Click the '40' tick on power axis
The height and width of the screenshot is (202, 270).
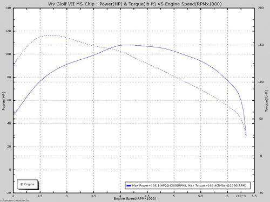tap(9, 123)
